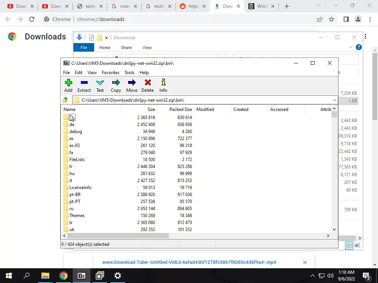Open the Tools menu
This screenshot has width=378, height=283.
pos(129,73)
